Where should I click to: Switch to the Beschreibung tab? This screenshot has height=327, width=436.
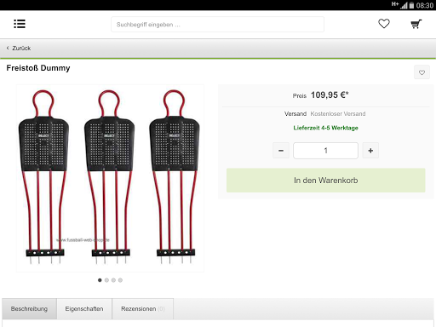click(x=29, y=309)
